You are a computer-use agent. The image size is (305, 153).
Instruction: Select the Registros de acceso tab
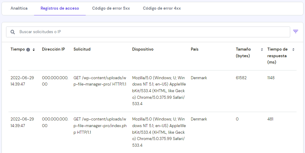[60, 8]
